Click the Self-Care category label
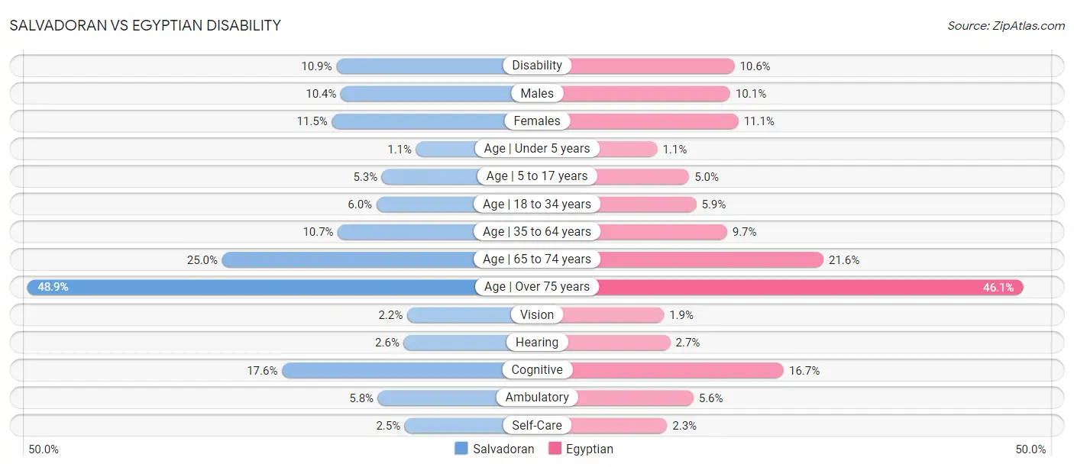 [537, 425]
